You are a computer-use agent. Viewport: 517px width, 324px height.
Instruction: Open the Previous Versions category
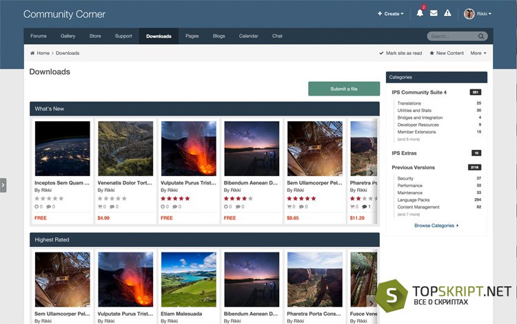click(413, 167)
